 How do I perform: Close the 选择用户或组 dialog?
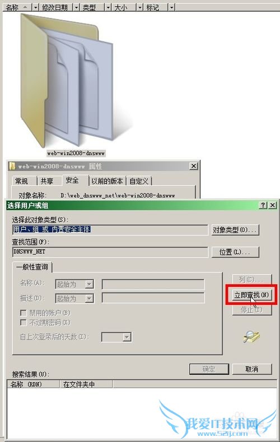tap(272, 205)
